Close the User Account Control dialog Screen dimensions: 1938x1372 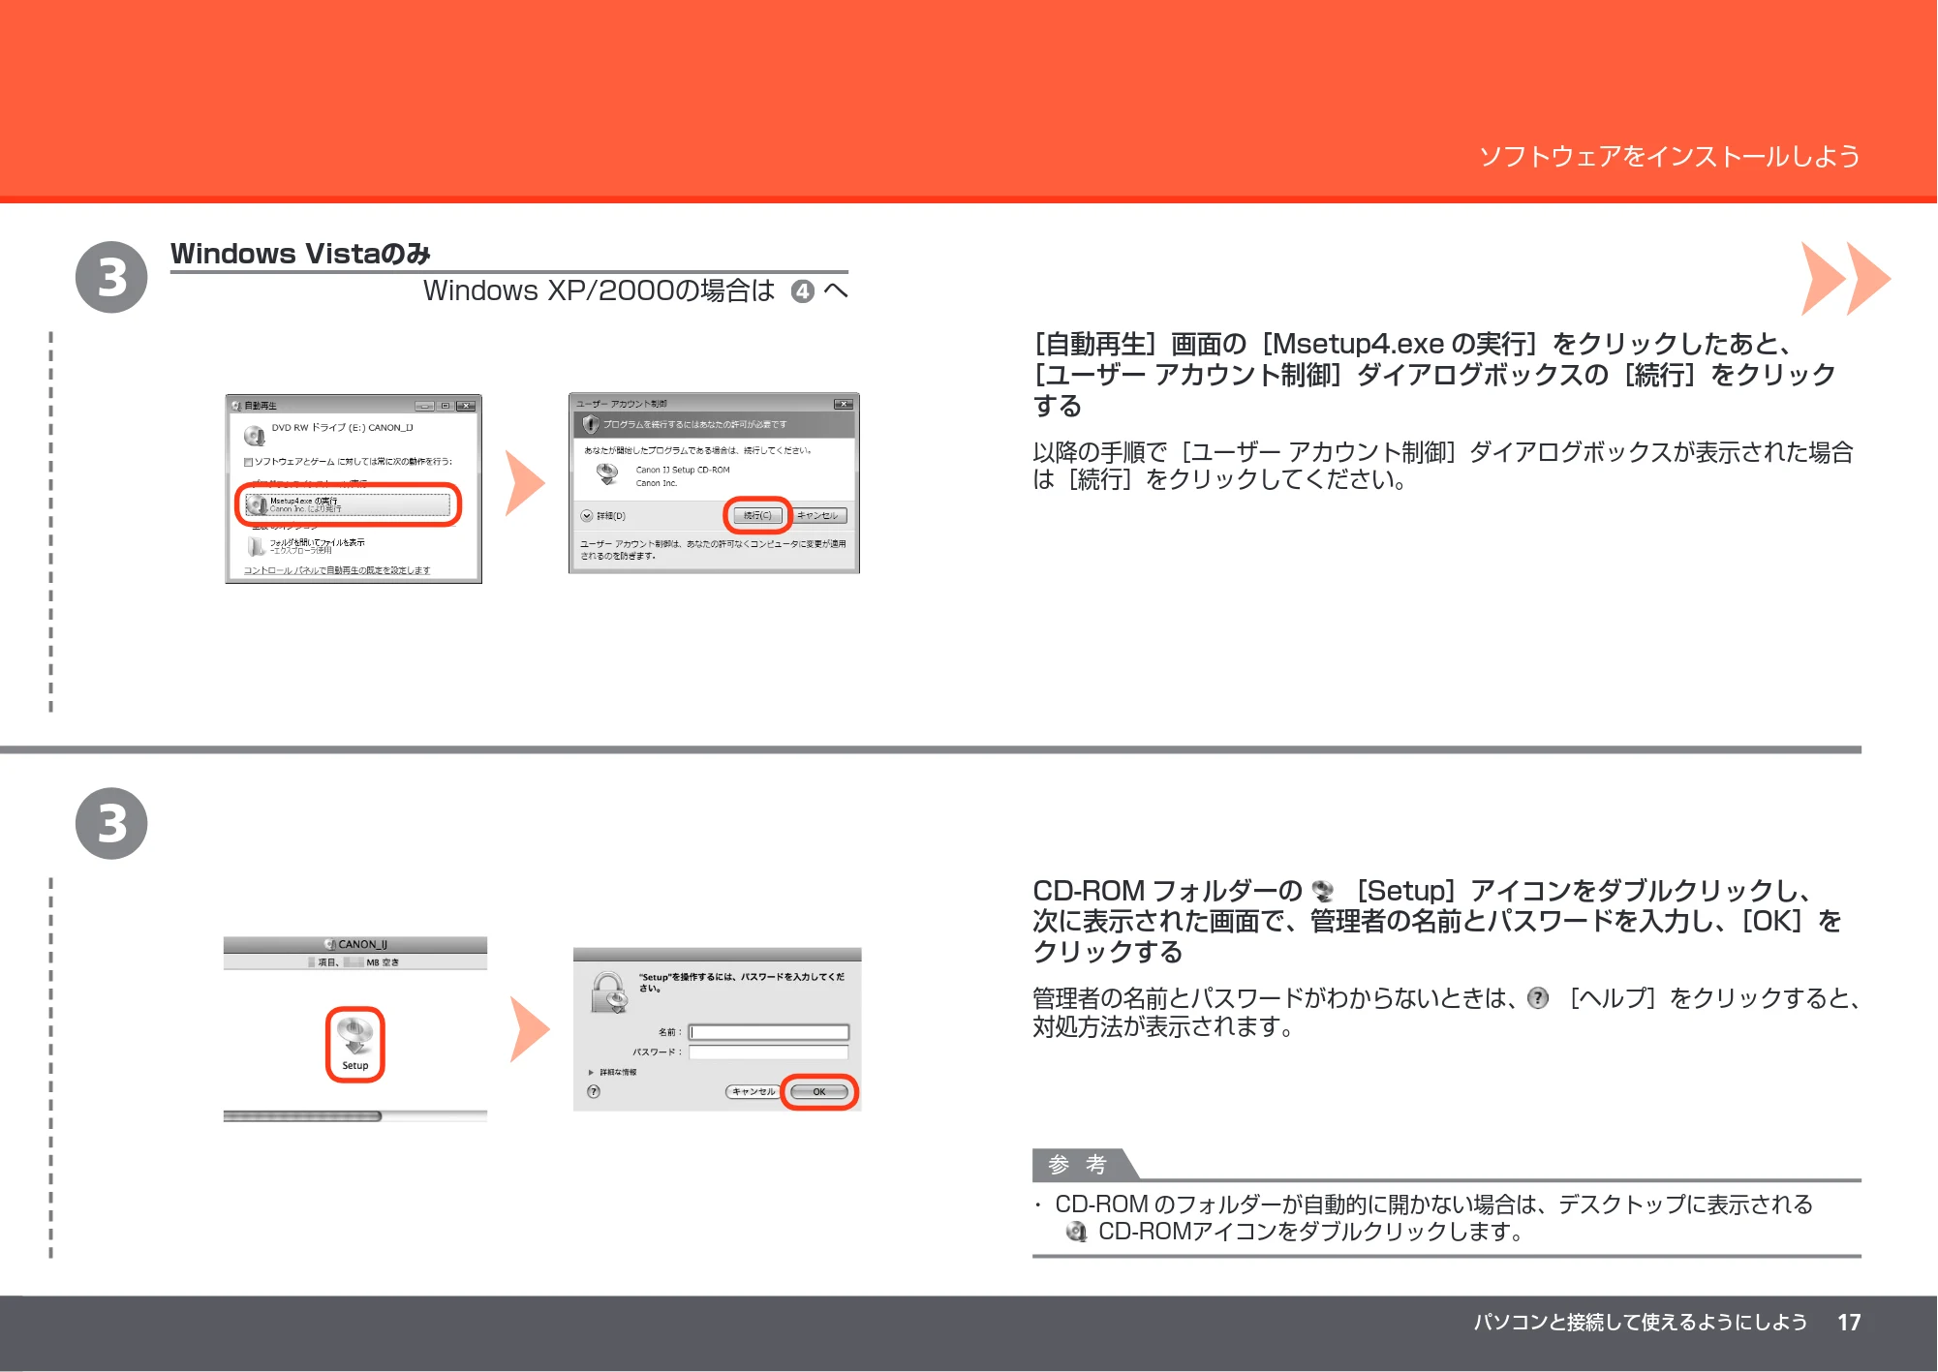tap(843, 404)
